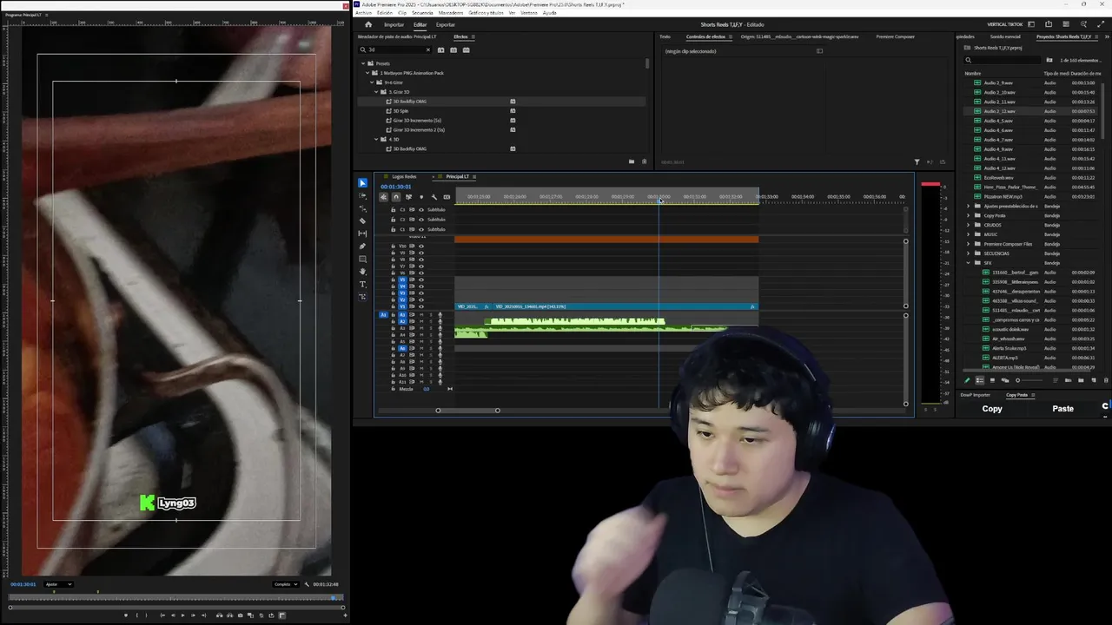This screenshot has height=625, width=1112.
Task: Select the Rectangle shape tool
Action: [362, 259]
